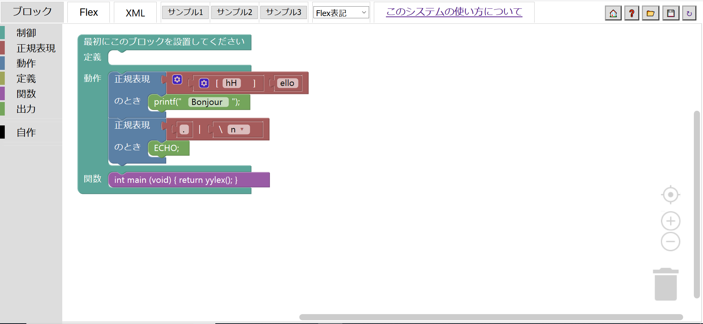Image resolution: width=703 pixels, height=324 pixels.
Task: Open help with the red question mark
Action: 632,14
